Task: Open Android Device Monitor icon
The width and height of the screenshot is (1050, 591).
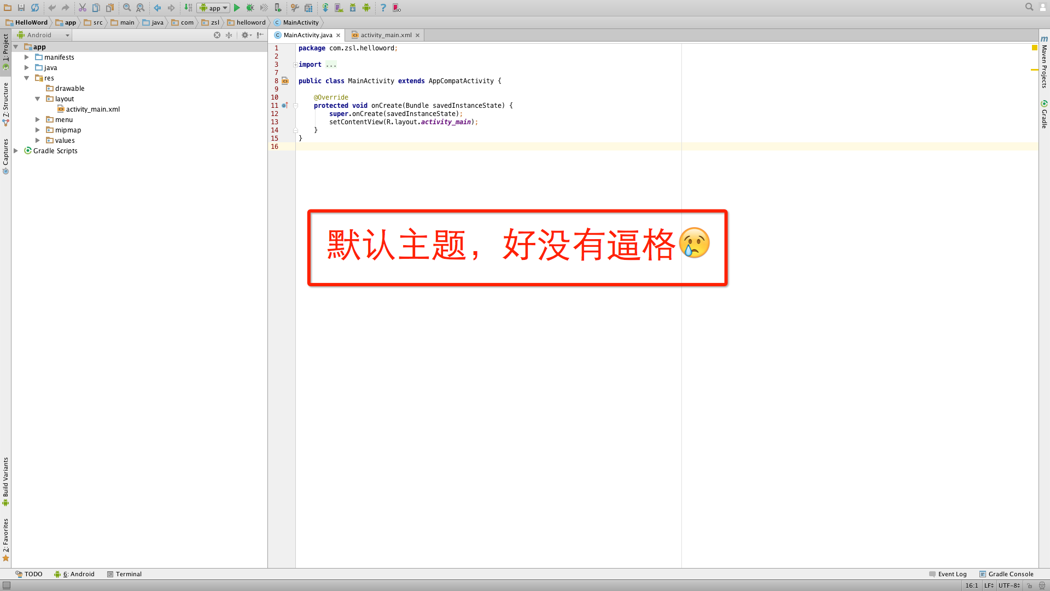Action: coord(366,8)
